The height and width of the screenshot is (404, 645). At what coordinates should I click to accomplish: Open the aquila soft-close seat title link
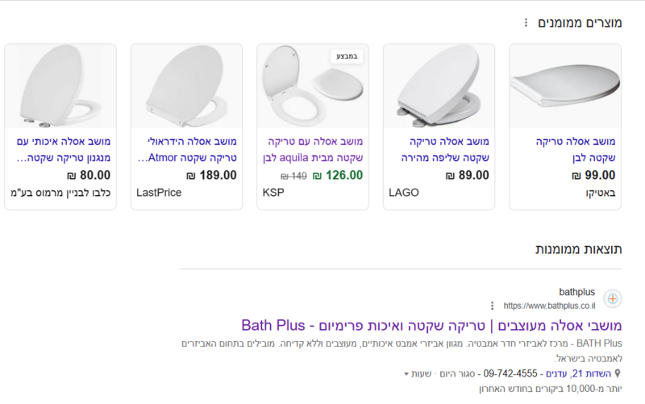[x=313, y=149]
